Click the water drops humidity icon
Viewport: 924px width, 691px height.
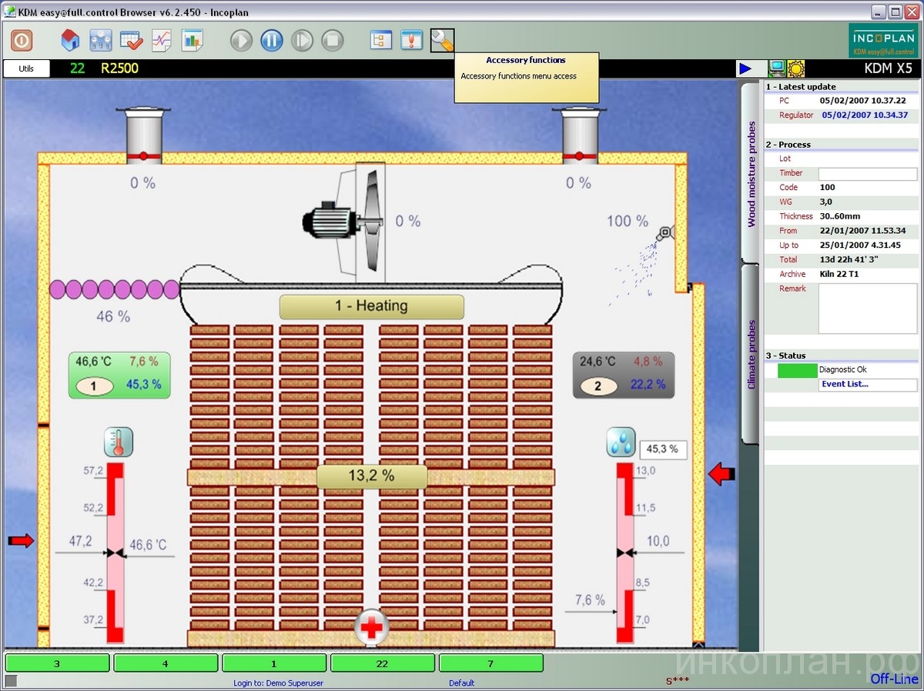621,442
